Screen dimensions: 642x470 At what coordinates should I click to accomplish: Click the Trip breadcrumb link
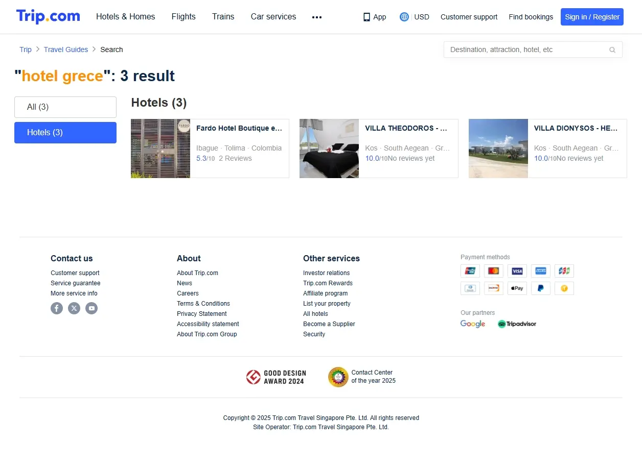point(26,50)
